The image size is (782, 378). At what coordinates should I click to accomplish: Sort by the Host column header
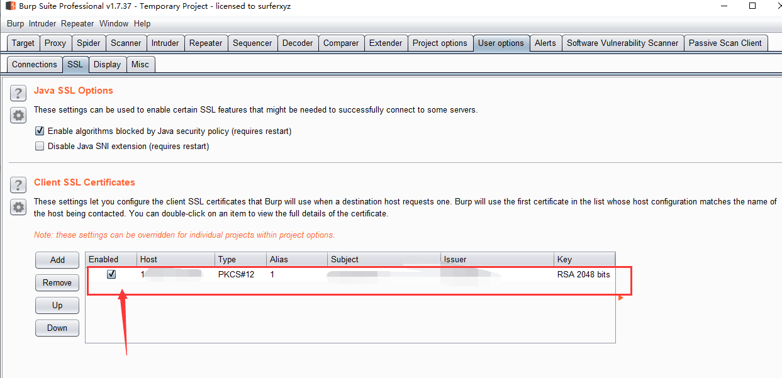pyautogui.click(x=176, y=259)
